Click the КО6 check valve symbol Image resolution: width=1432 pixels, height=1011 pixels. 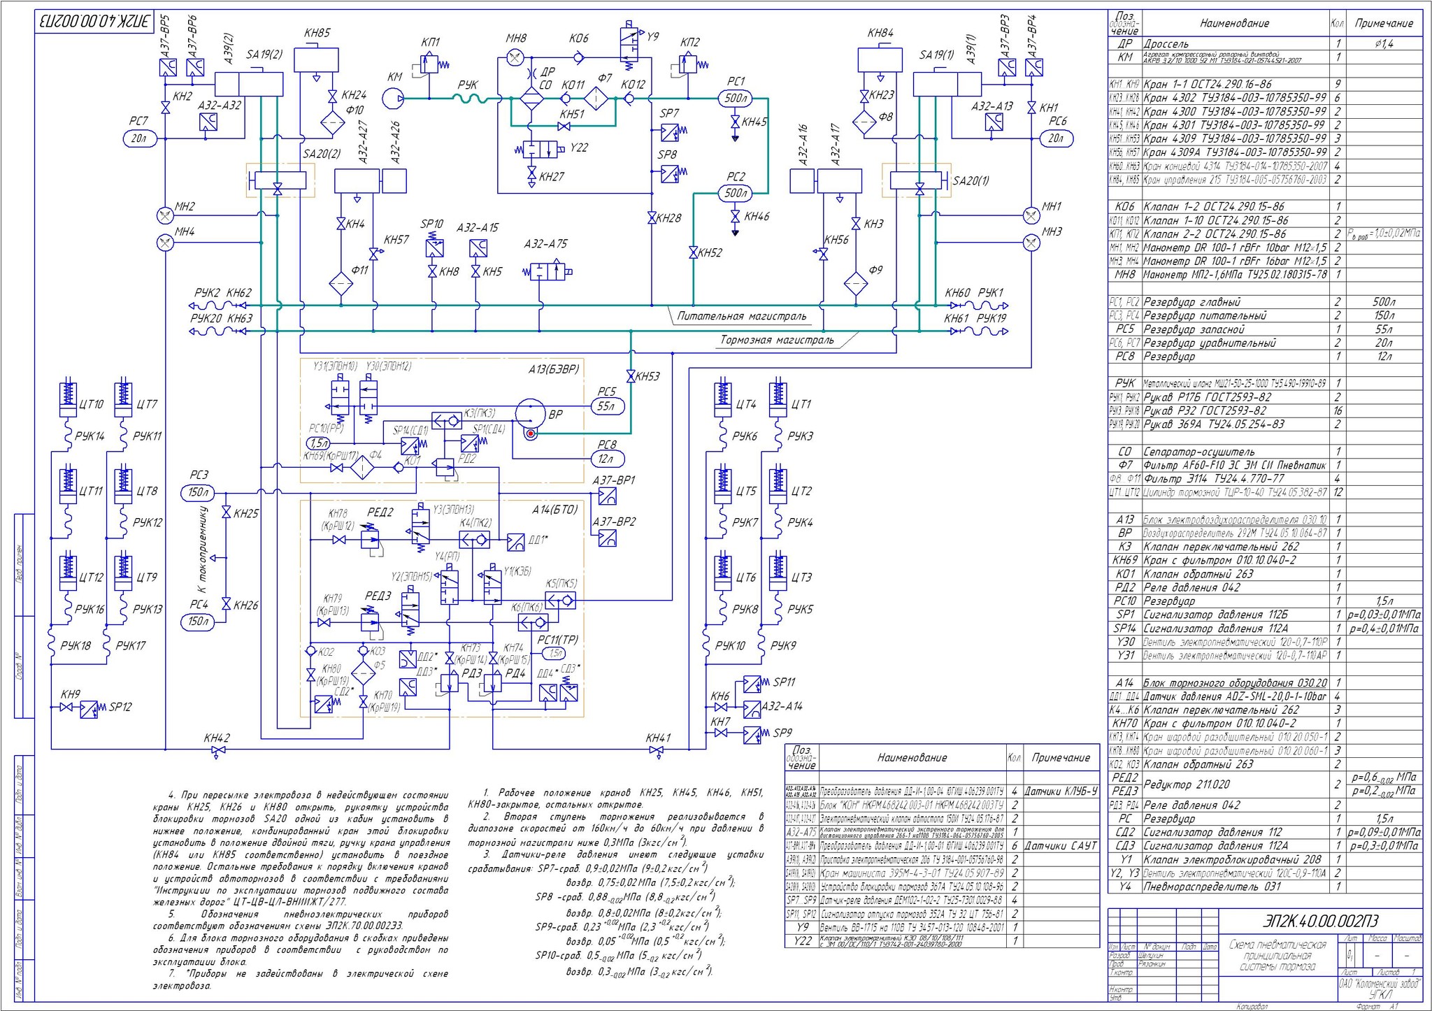pos(579,57)
